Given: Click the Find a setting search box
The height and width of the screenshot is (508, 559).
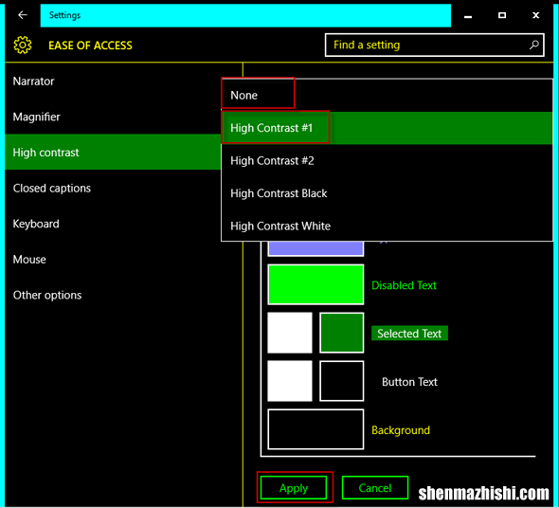Looking at the screenshot, I should (x=435, y=45).
